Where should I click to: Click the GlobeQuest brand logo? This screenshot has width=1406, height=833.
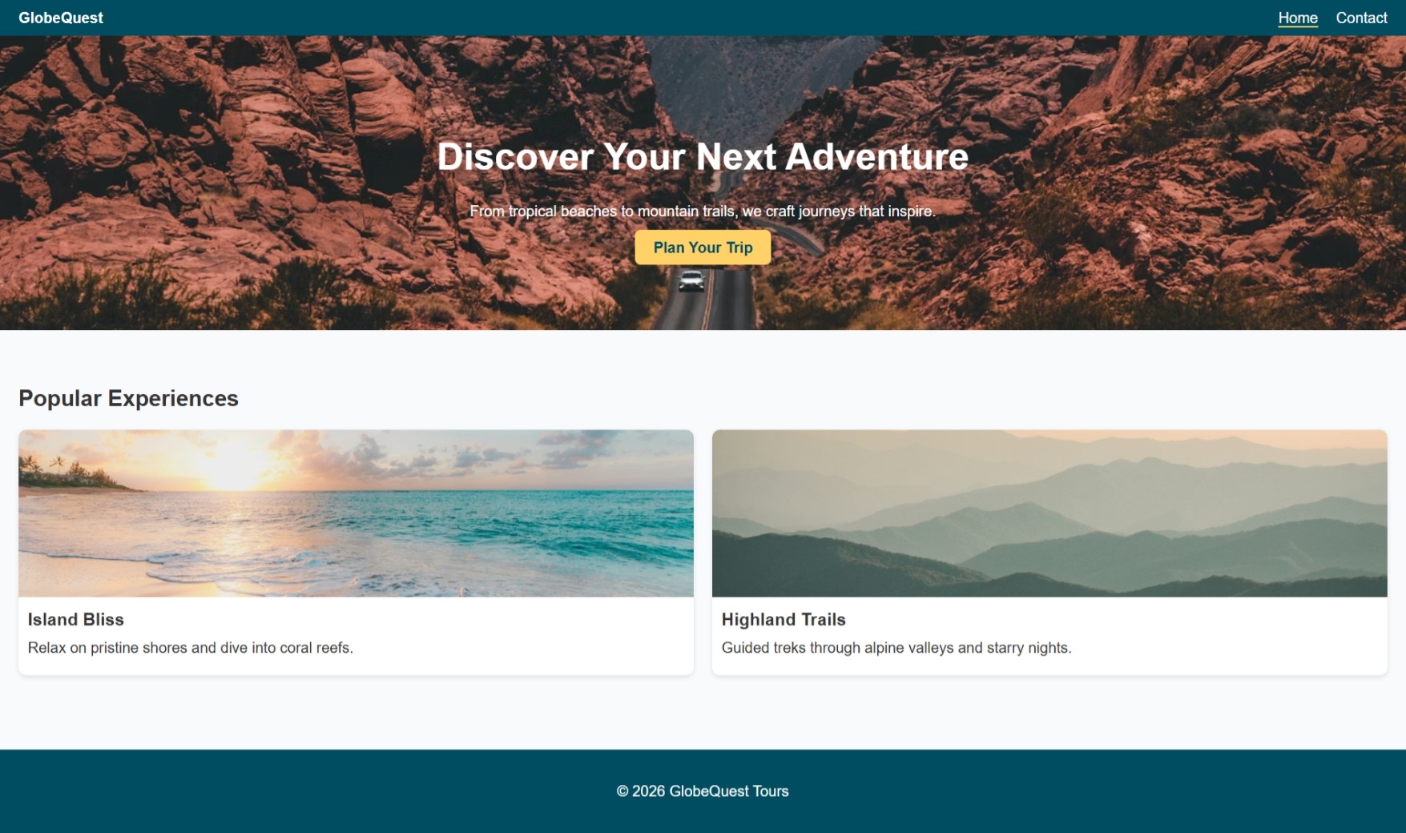click(61, 18)
